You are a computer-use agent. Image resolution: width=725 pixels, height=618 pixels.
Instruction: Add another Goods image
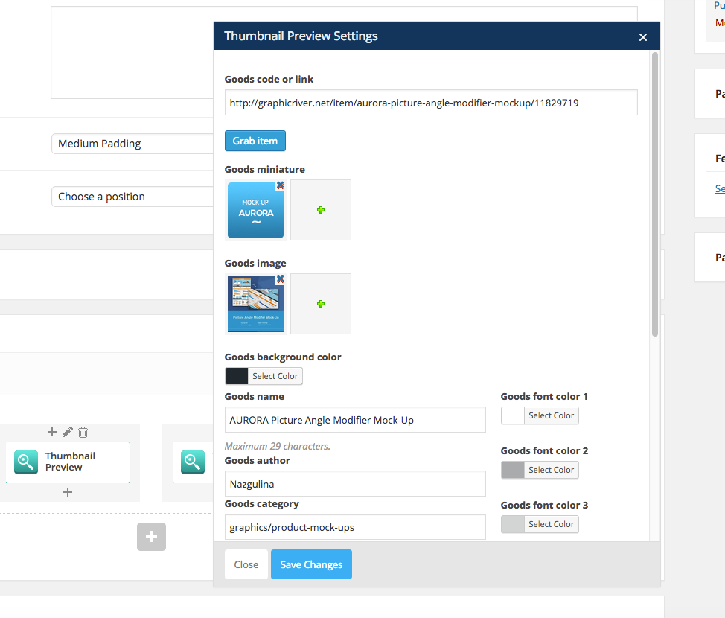[321, 304]
